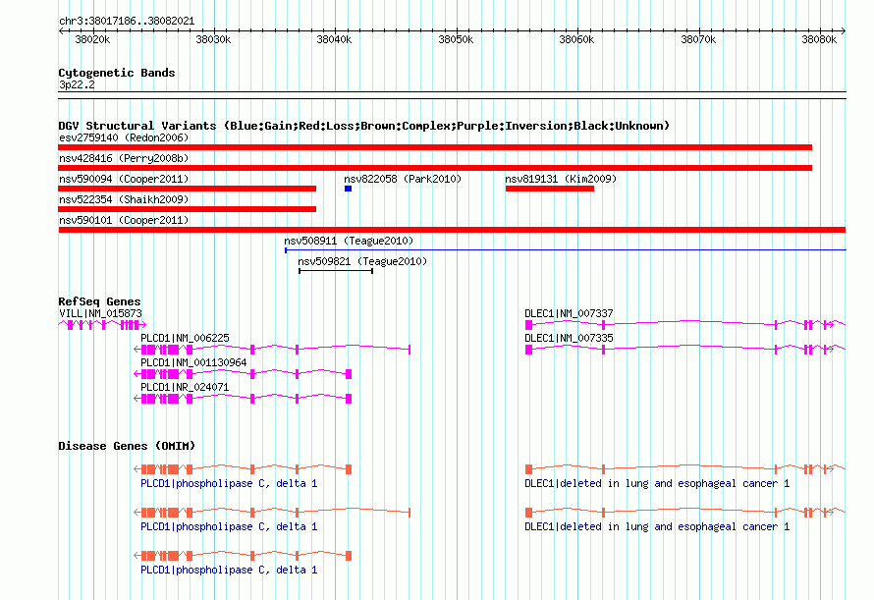
Task: Click the esv2759140 (Redon2006) variant label
Action: 124,137
